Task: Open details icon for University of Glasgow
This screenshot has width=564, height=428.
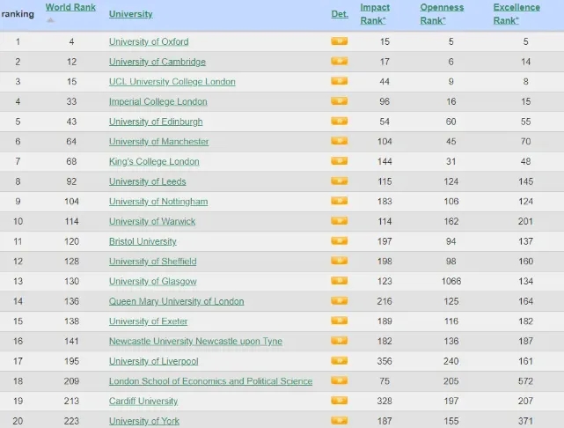Action: [x=339, y=280]
